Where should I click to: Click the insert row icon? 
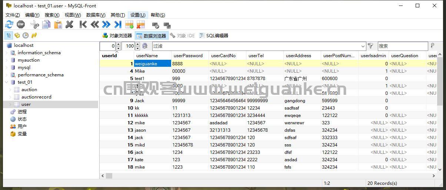click(129, 25)
